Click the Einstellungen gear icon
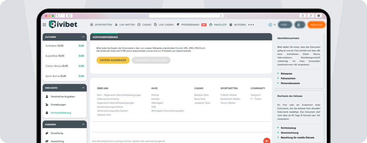 click(x=47, y=105)
